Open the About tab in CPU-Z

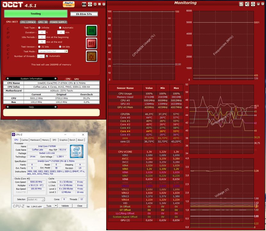81,140
